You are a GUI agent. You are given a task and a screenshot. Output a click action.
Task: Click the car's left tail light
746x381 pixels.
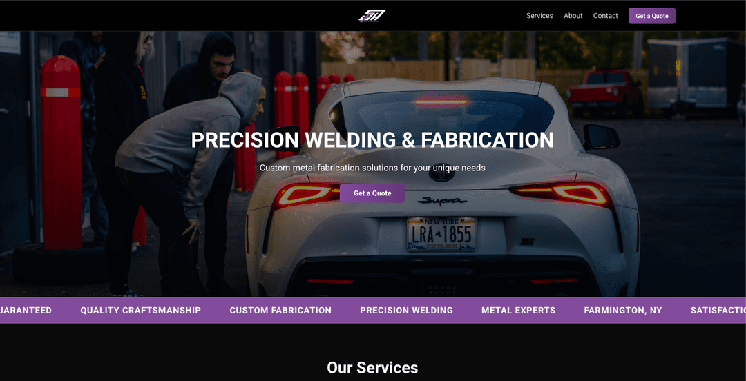pyautogui.click(x=306, y=195)
